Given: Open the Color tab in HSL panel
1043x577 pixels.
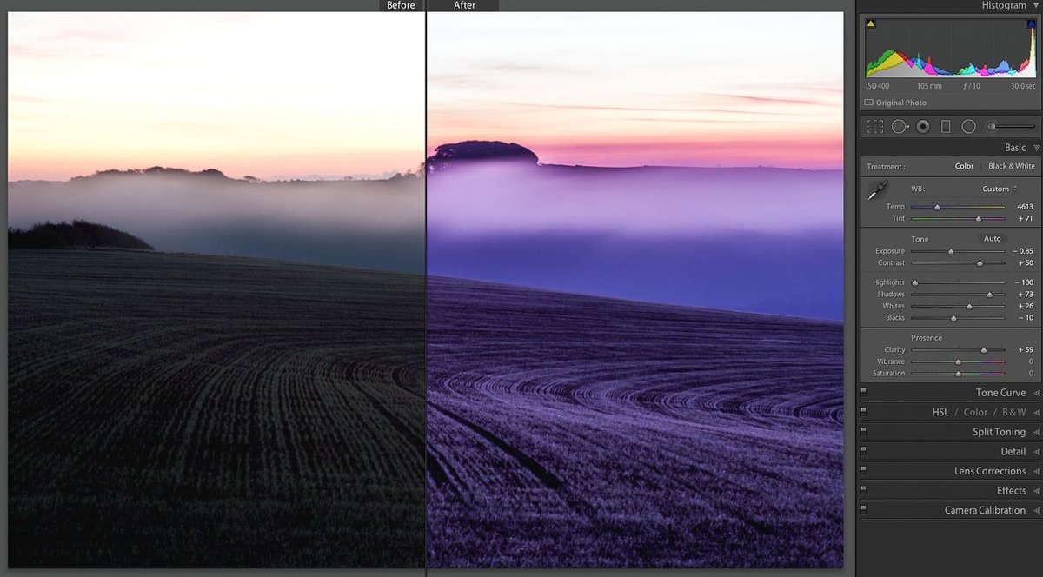Looking at the screenshot, I should coord(975,412).
